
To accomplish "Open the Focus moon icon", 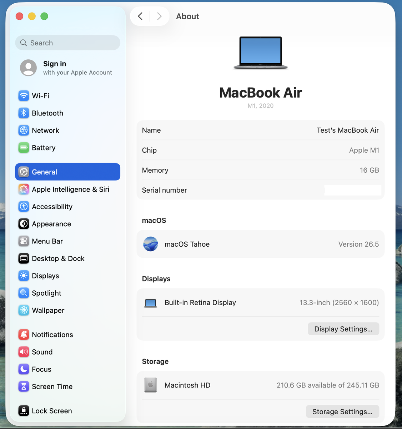I will 24,369.
